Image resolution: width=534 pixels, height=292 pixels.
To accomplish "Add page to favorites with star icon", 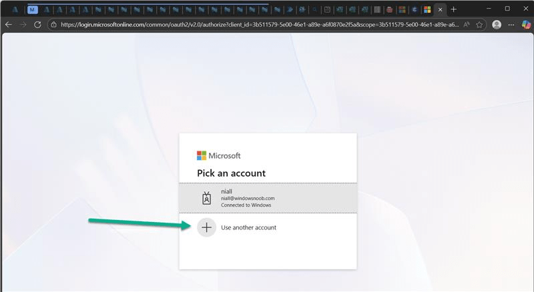I will coord(479,24).
